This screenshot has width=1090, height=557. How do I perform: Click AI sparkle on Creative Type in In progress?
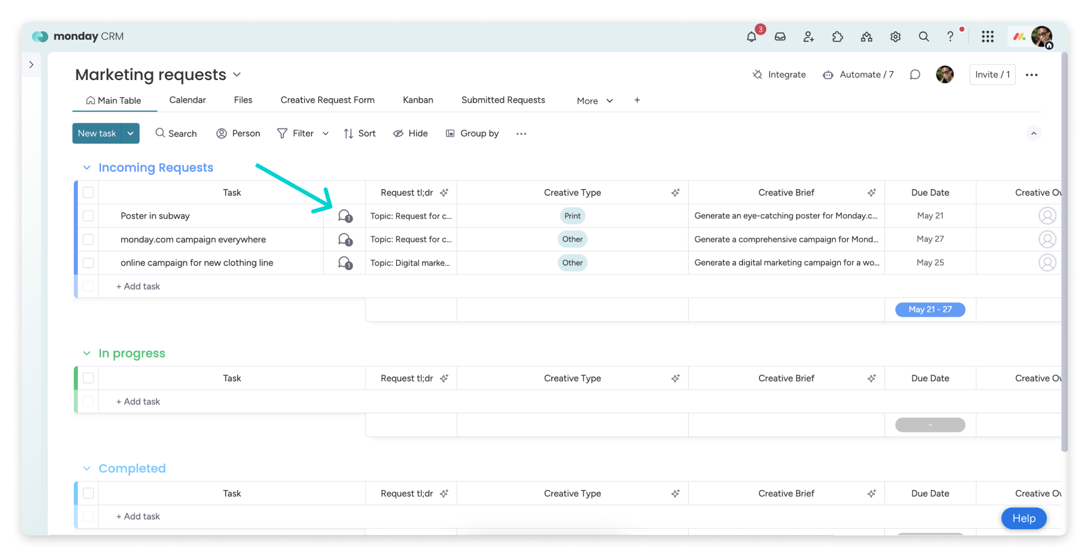point(675,378)
